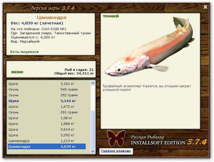This screenshot has height=162, width=214.
Task: Open the Горячие клавиши link
Action: tap(116, 151)
